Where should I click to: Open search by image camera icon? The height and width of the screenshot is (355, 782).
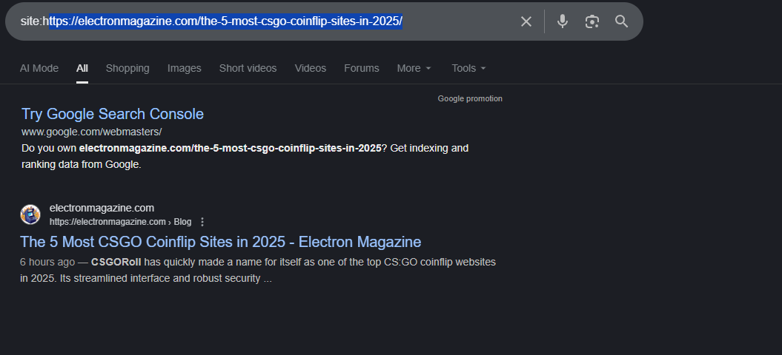592,21
